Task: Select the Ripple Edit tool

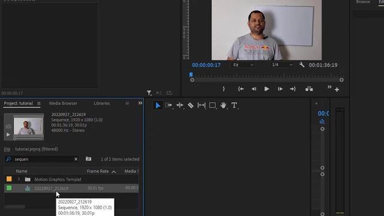Action: tap(180, 106)
